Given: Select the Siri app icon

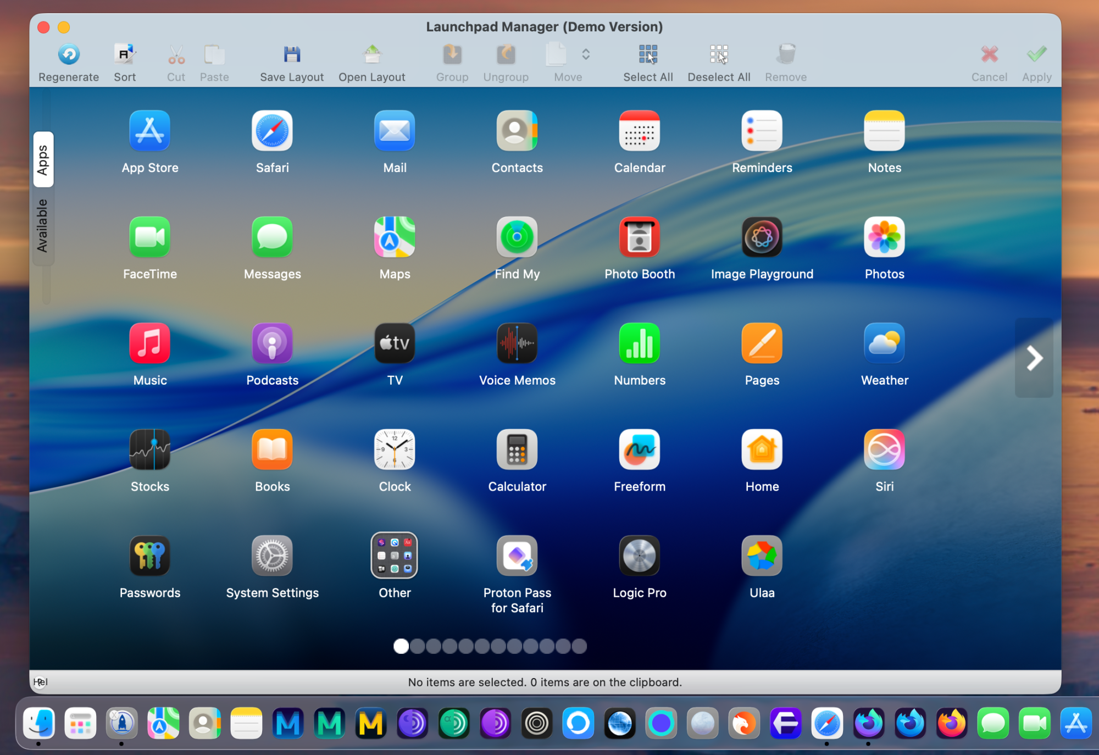Looking at the screenshot, I should tap(884, 449).
